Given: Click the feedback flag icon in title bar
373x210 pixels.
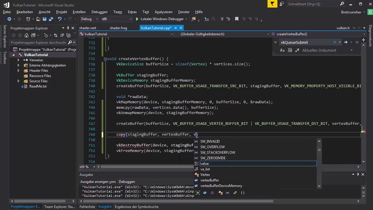Looking at the screenshot, I should pyautogui.click(x=272, y=4).
